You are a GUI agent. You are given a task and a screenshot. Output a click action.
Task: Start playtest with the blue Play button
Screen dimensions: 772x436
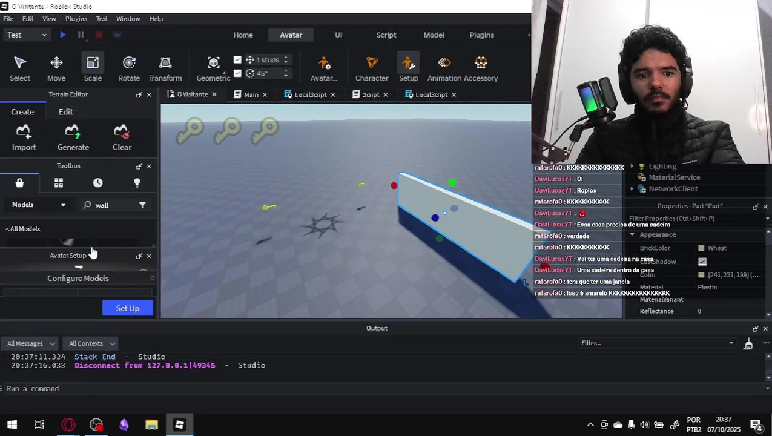coord(63,35)
